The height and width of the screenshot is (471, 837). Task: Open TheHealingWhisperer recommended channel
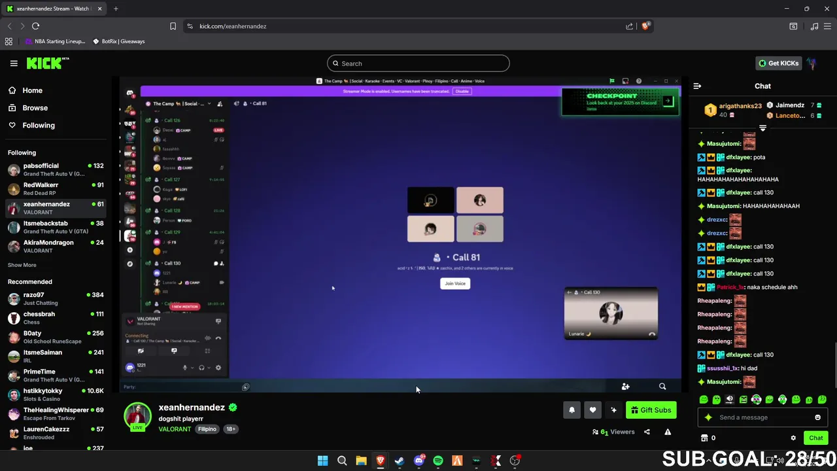[x=56, y=414]
